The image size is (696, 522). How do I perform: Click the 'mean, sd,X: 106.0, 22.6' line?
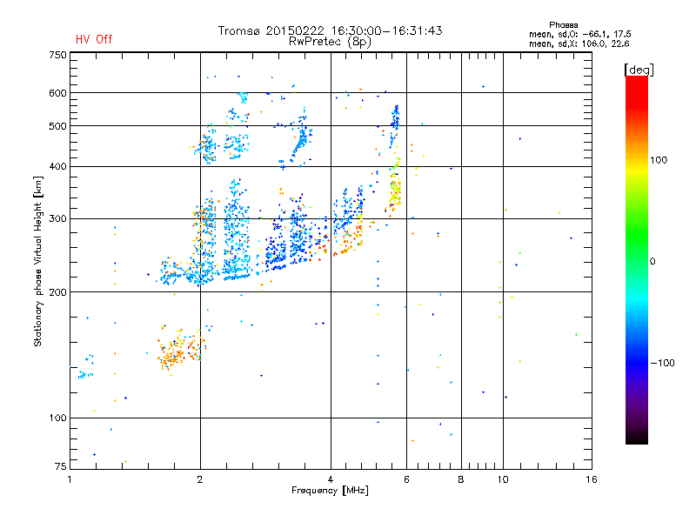pos(579,43)
